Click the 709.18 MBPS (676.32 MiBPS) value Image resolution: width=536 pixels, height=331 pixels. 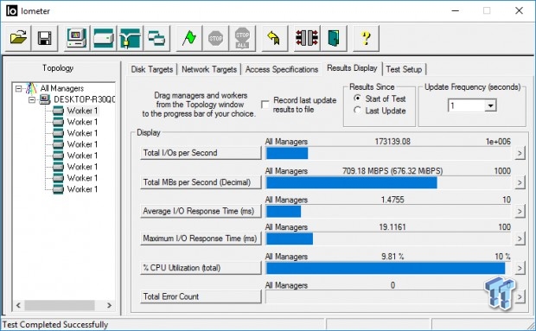pos(392,171)
